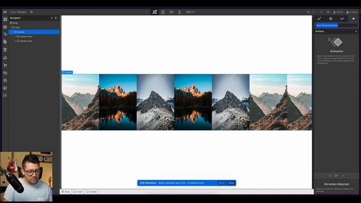The width and height of the screenshot is (361, 203).
Task: Jump to the animation end
Action: coord(344,175)
